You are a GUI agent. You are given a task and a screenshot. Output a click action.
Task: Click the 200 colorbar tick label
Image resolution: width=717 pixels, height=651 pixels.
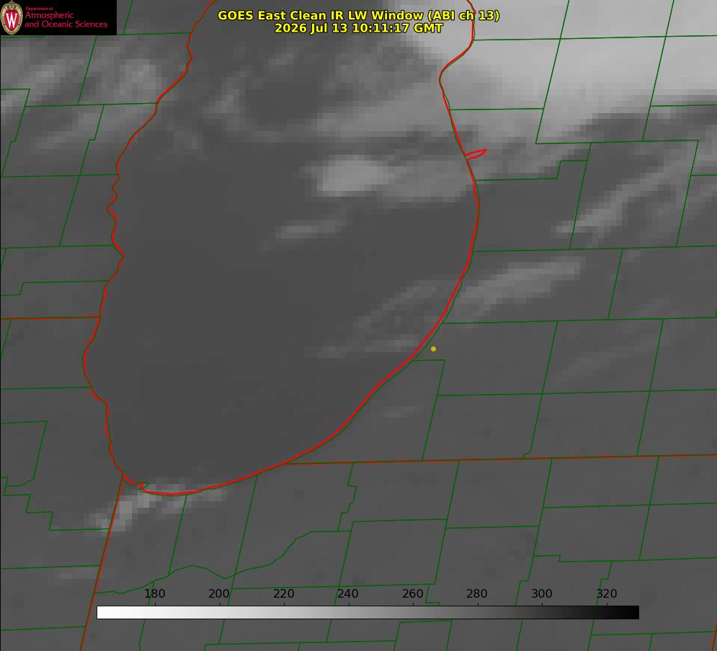(x=218, y=593)
